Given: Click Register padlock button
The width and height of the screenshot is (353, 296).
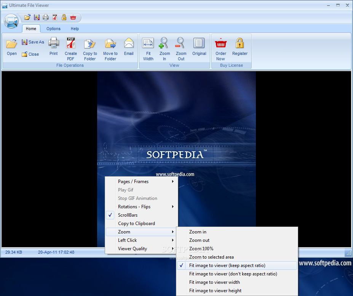Looking at the screenshot, I should pos(240,47).
